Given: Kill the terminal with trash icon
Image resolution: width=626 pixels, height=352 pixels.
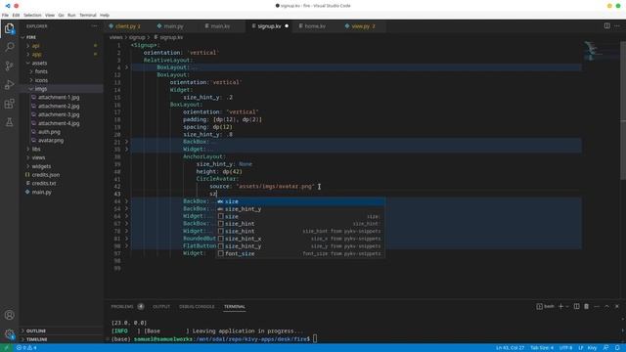Looking at the screenshot, I should [x=587, y=306].
